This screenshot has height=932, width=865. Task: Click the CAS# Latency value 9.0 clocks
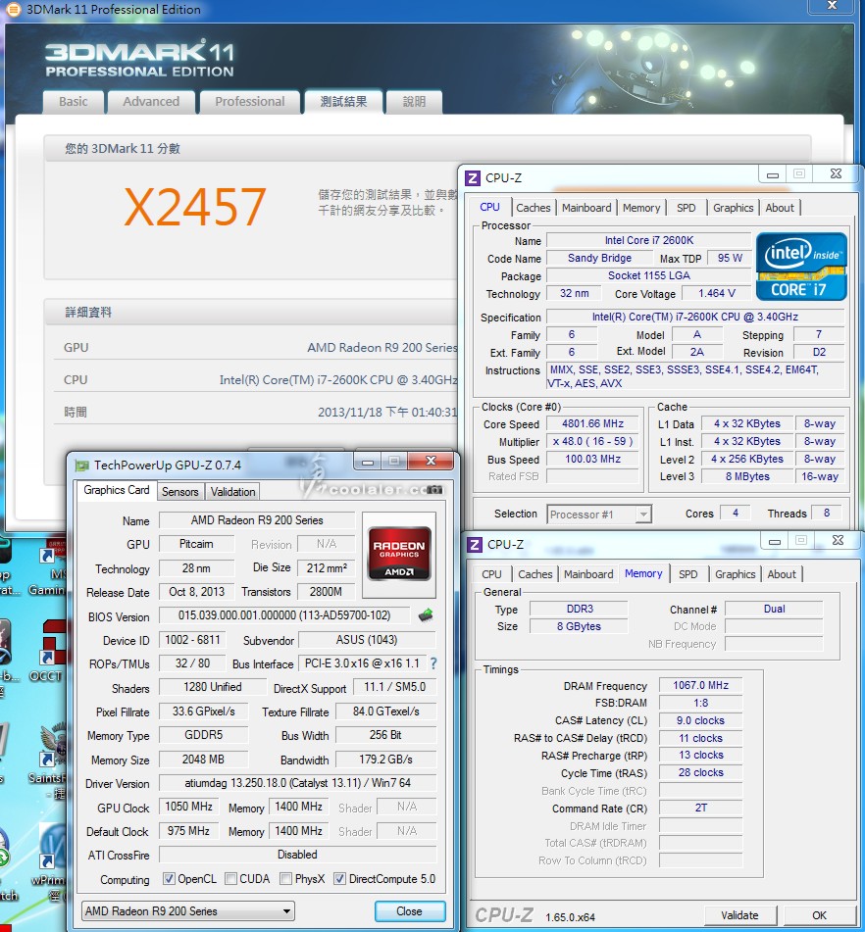(701, 720)
